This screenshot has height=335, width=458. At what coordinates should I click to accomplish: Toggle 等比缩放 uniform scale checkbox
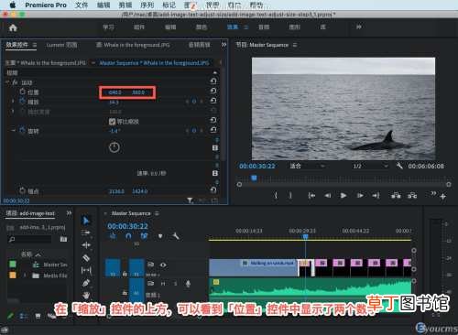[x=112, y=122]
